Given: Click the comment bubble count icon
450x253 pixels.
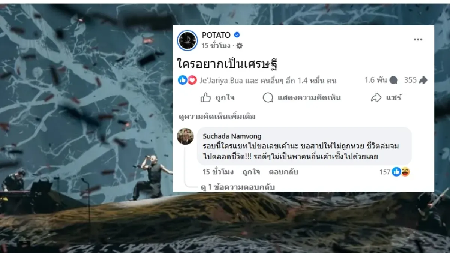Looking at the screenshot, I should (393, 80).
